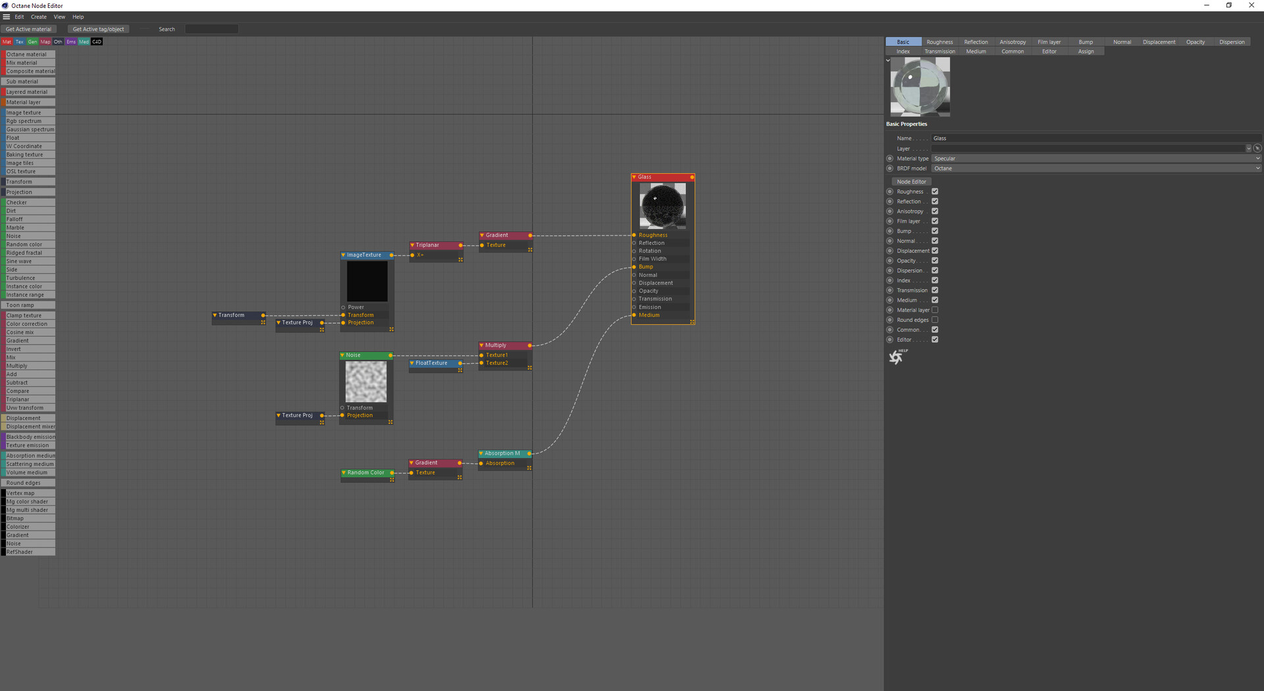The image size is (1264, 691).
Task: Click the Glass node Opacity input port
Action: [634, 291]
